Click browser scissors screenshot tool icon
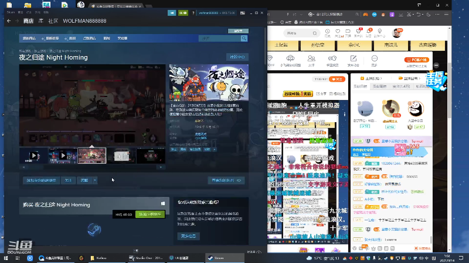 tap(409, 14)
